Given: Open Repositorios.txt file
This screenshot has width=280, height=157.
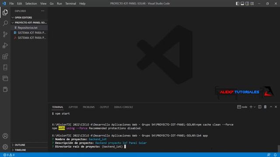Looking at the screenshot, I should [x=29, y=28].
